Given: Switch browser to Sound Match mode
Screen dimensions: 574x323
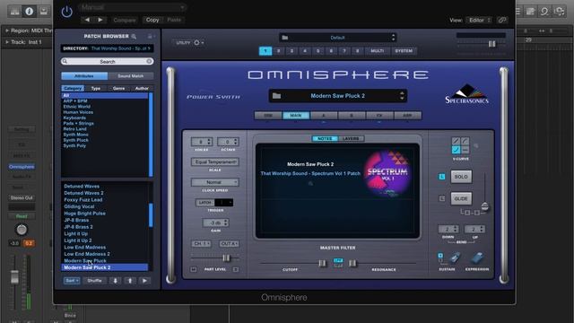Looking at the screenshot, I should pyautogui.click(x=131, y=75).
